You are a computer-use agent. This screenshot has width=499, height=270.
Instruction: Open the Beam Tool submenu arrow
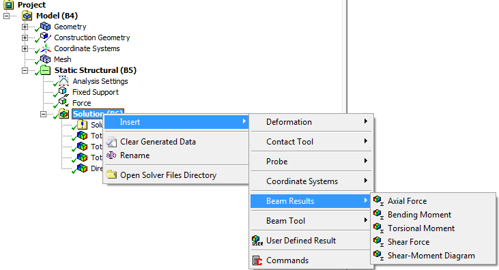coord(366,220)
